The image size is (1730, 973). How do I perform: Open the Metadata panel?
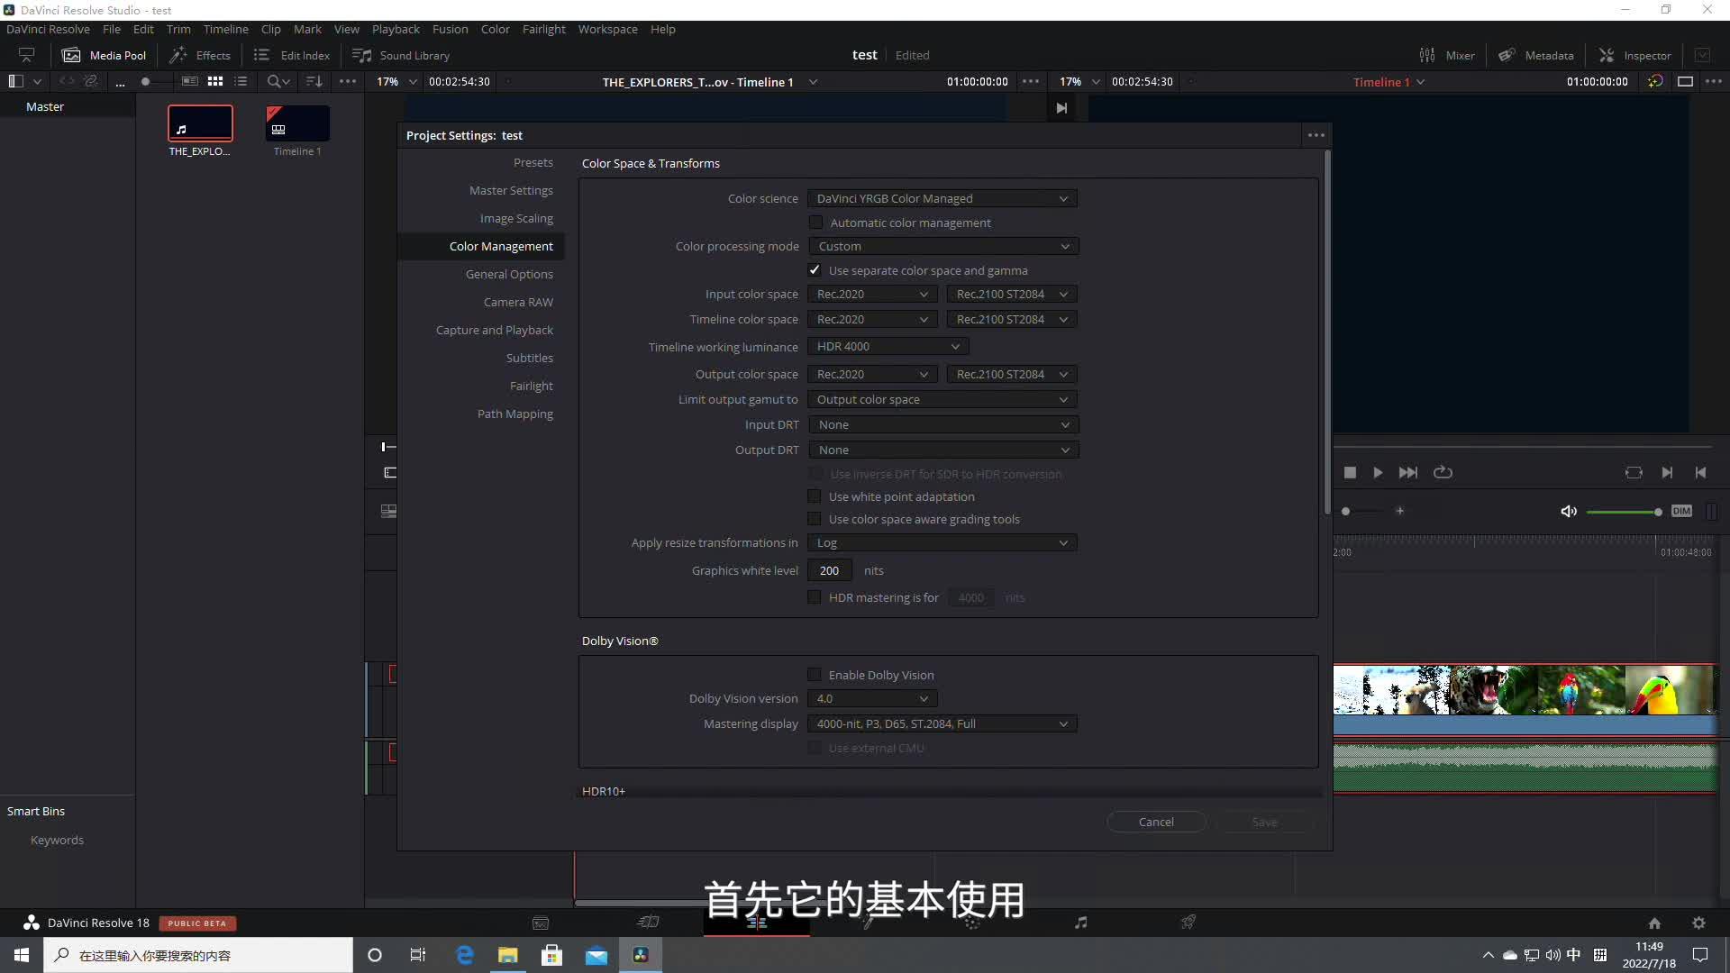coord(1536,55)
